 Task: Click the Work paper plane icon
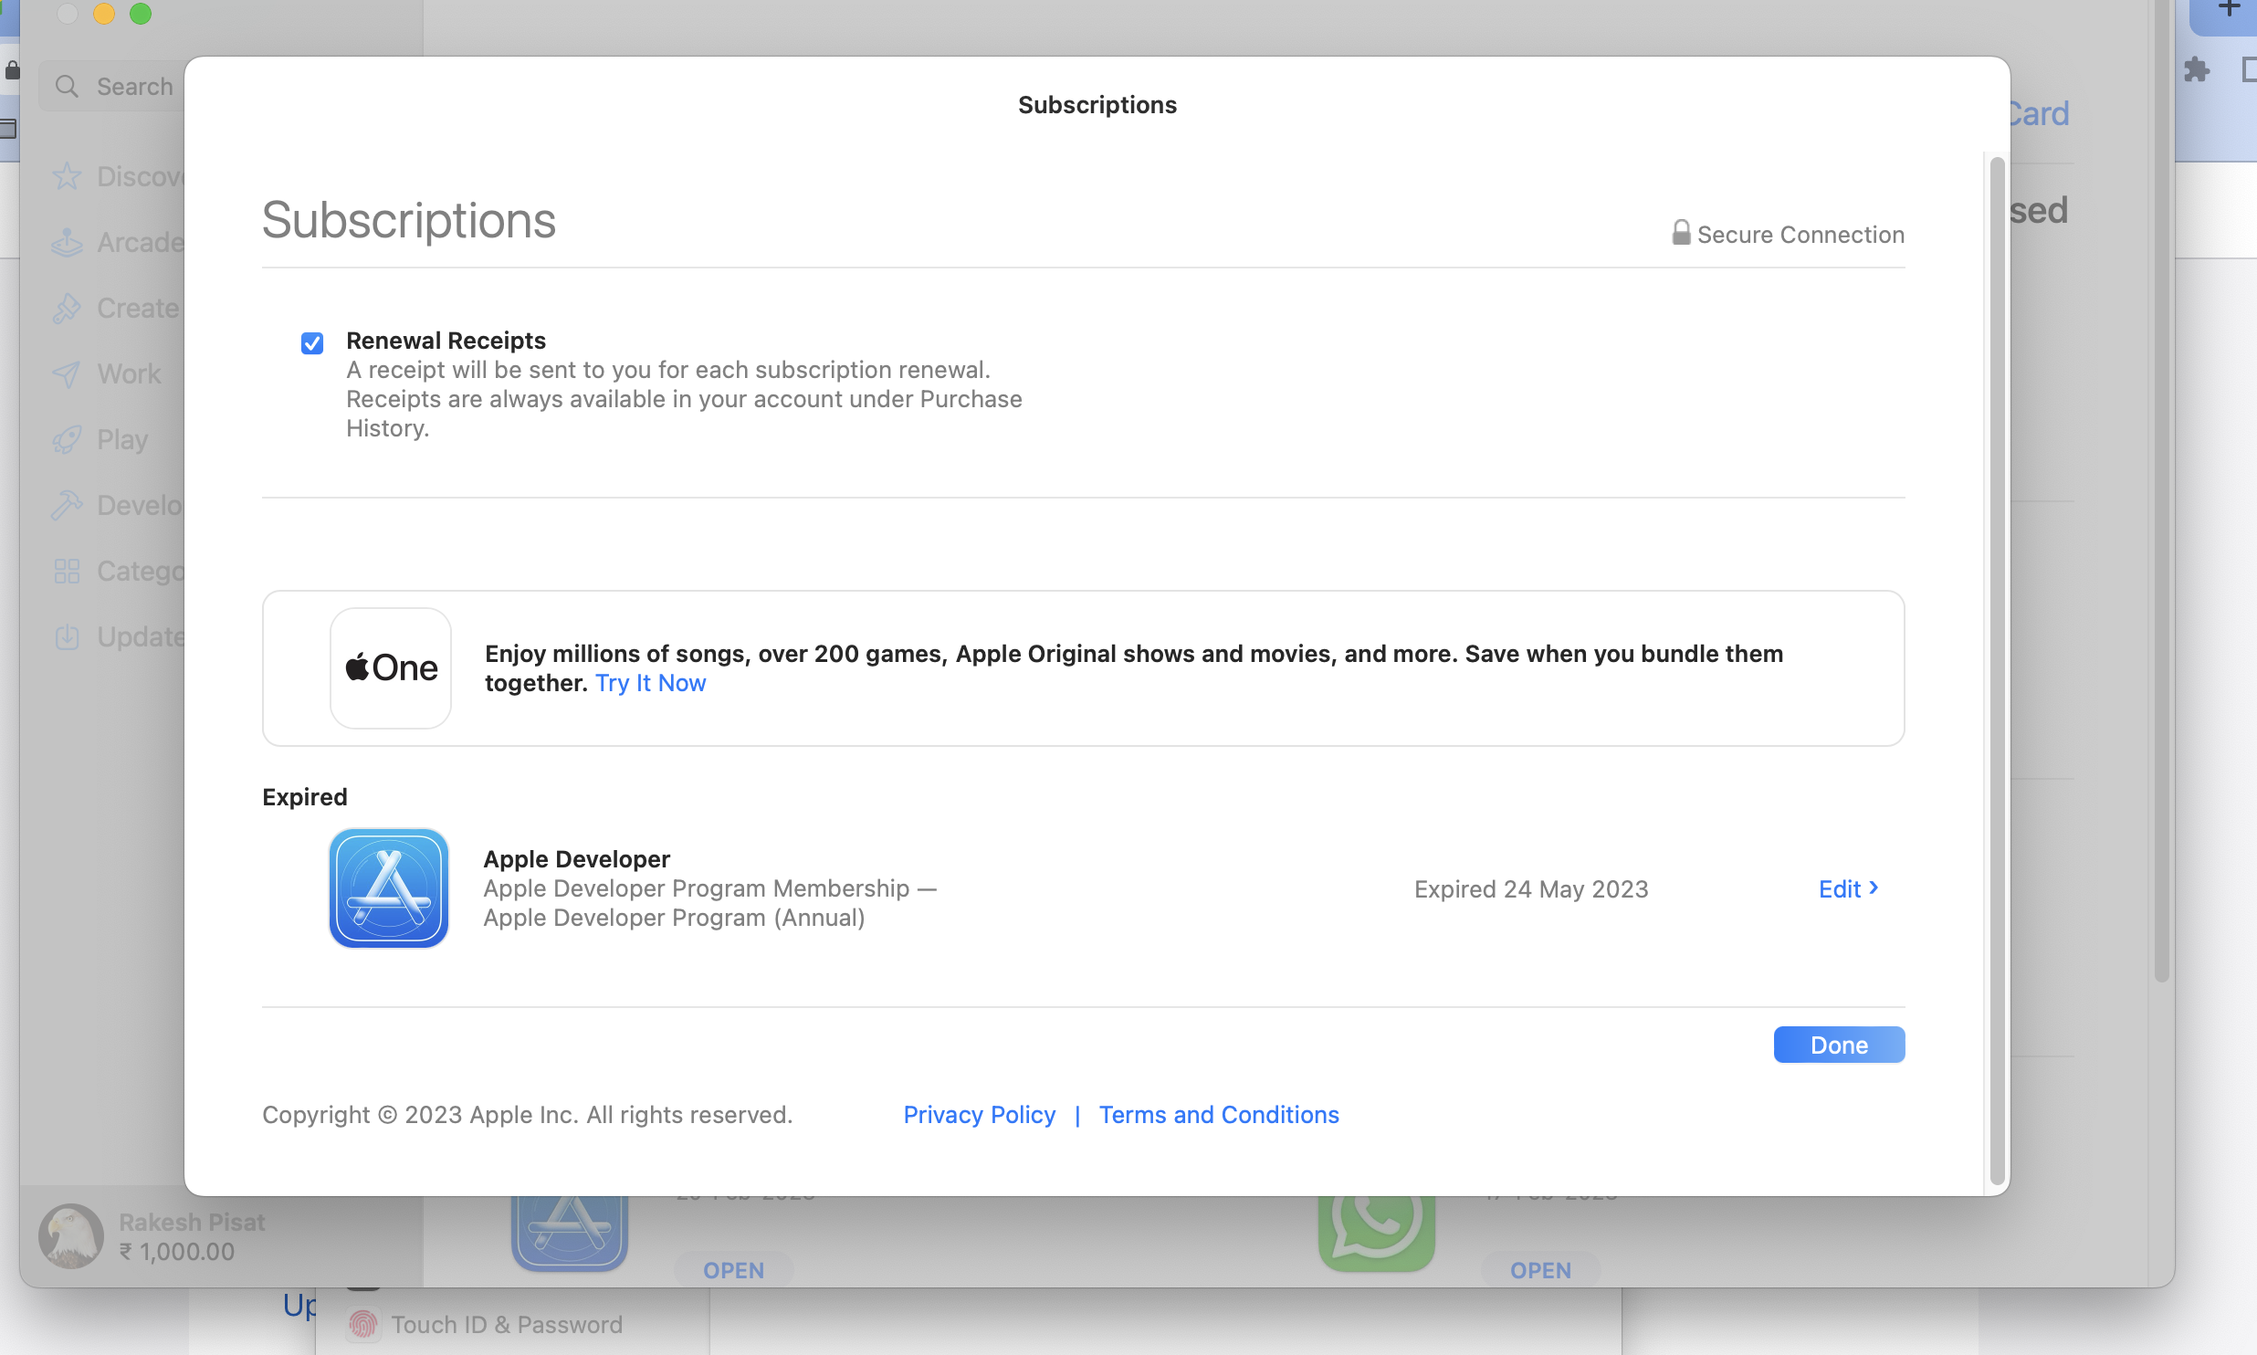tap(67, 373)
